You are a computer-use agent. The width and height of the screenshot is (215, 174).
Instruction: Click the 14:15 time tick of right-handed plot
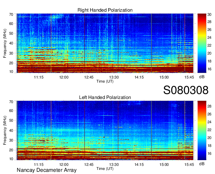click(x=139, y=77)
